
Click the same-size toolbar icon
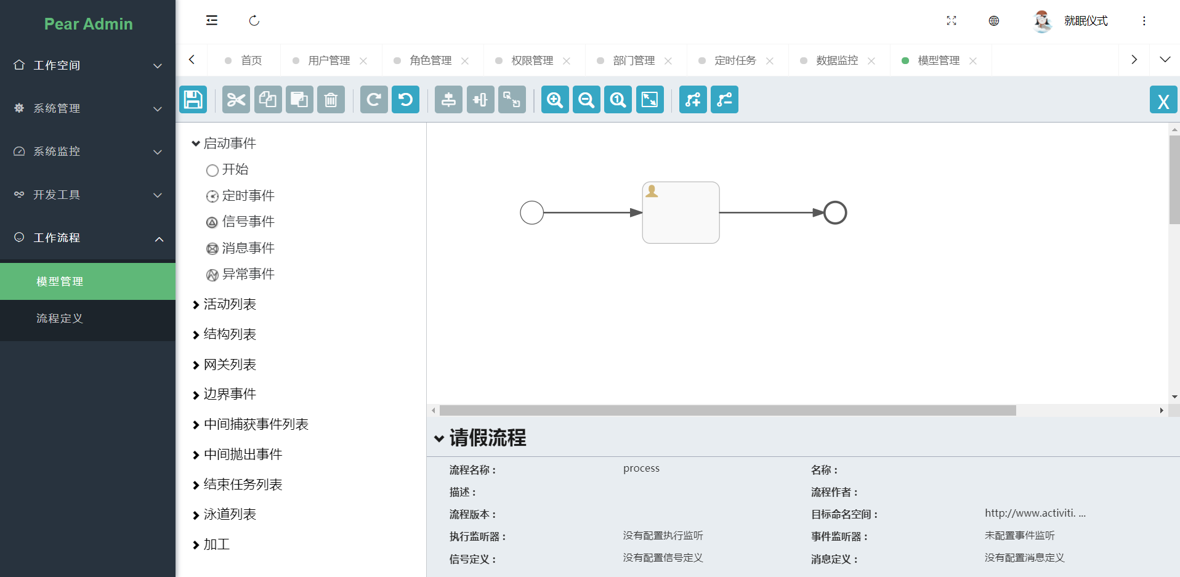click(x=512, y=99)
